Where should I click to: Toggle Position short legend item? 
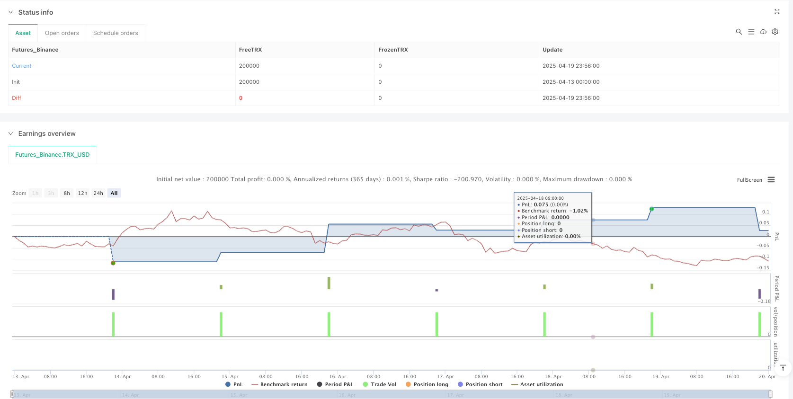coord(480,384)
